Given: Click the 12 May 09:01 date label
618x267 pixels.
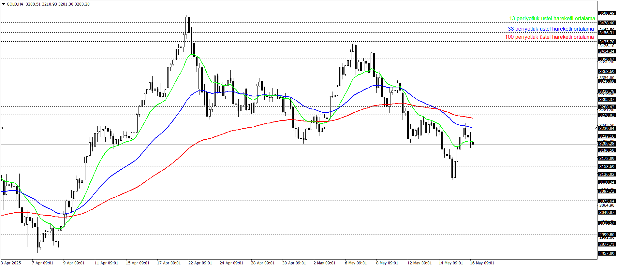Looking at the screenshot, I should (419, 263).
